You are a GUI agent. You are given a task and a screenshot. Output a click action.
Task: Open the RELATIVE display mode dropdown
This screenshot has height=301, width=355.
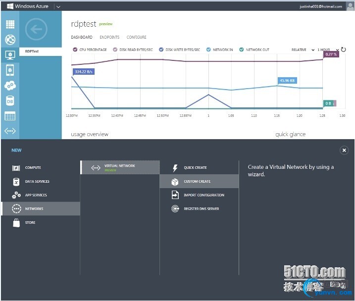pyautogui.click(x=303, y=50)
